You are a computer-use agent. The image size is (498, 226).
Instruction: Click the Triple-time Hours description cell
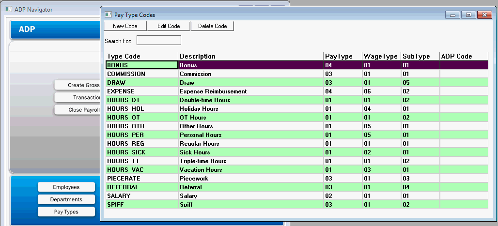click(x=251, y=161)
